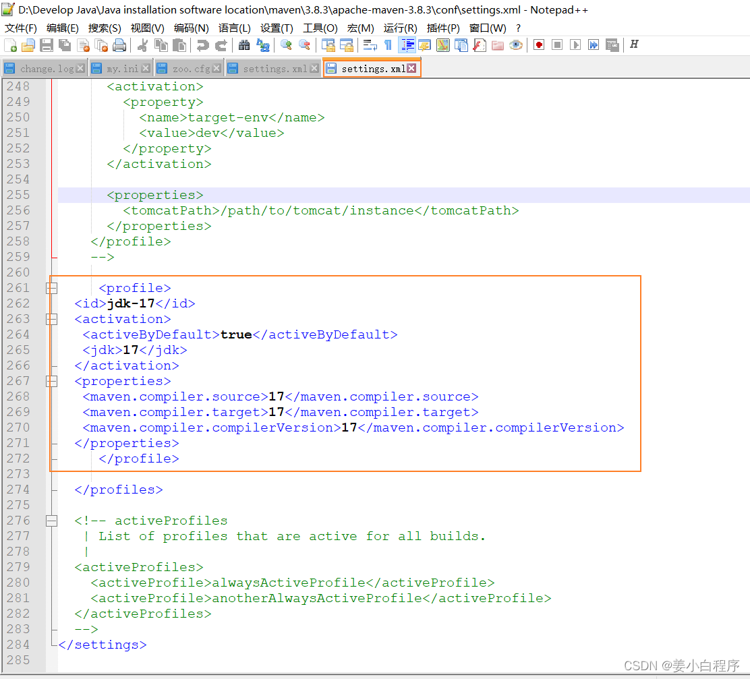The height and width of the screenshot is (679, 750).
Task: Open the 编码(N) menu
Action: pos(192,28)
